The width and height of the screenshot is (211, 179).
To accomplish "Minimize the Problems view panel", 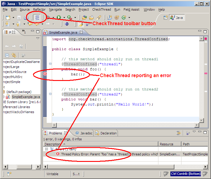I will (200, 132).
